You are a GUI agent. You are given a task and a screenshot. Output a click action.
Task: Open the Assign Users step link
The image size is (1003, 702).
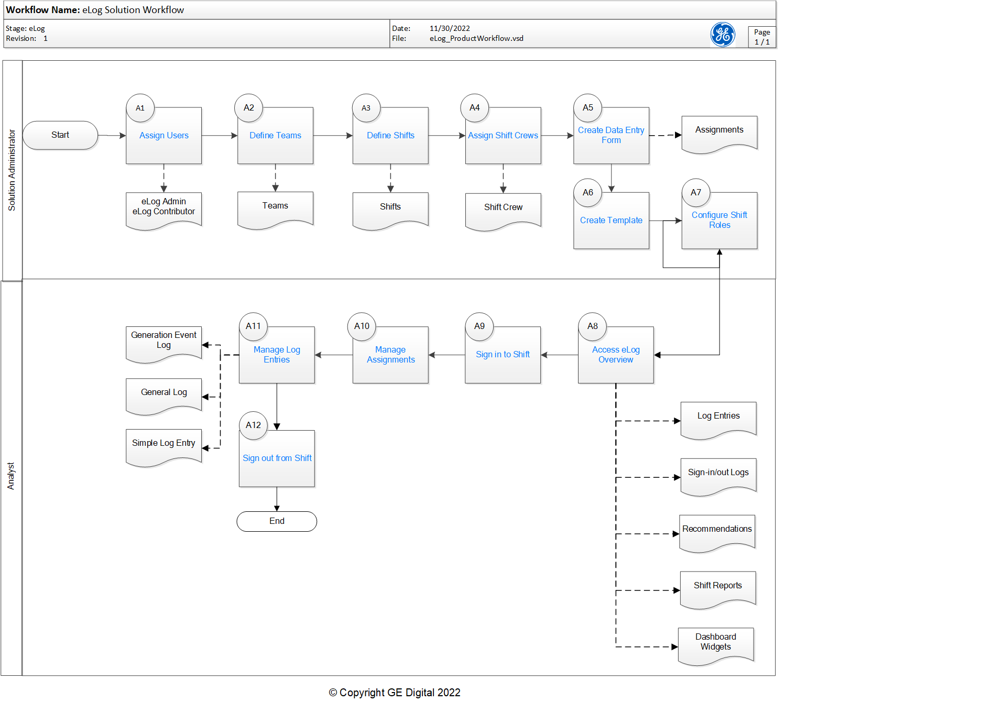[x=164, y=135]
